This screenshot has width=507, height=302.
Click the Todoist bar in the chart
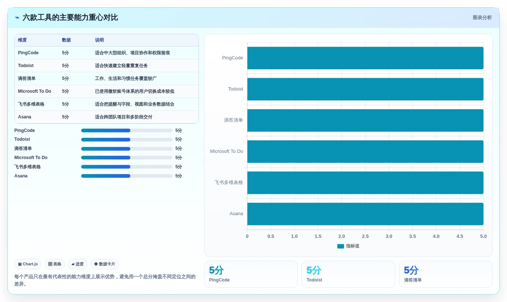(365, 89)
